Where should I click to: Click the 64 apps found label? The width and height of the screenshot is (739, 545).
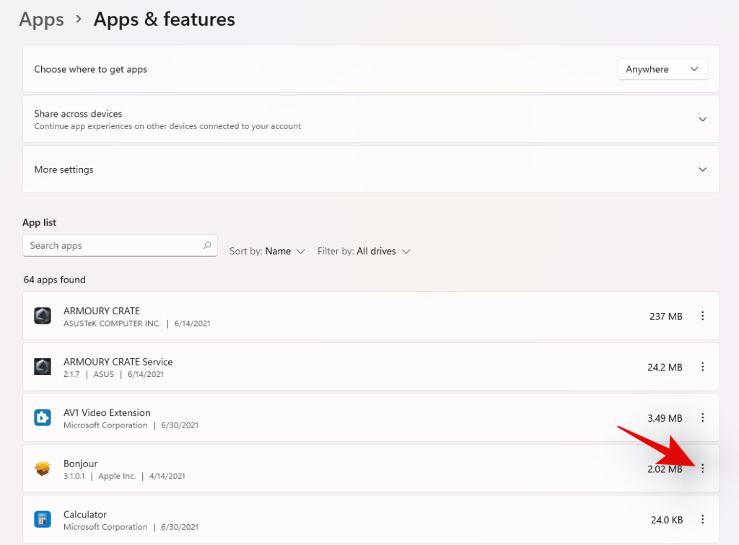[x=55, y=280]
